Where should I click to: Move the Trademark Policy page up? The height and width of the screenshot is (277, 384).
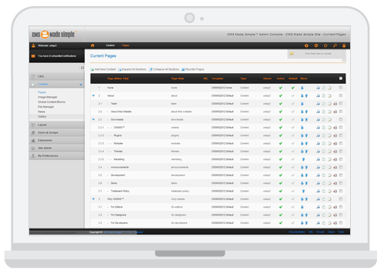[x=303, y=191]
